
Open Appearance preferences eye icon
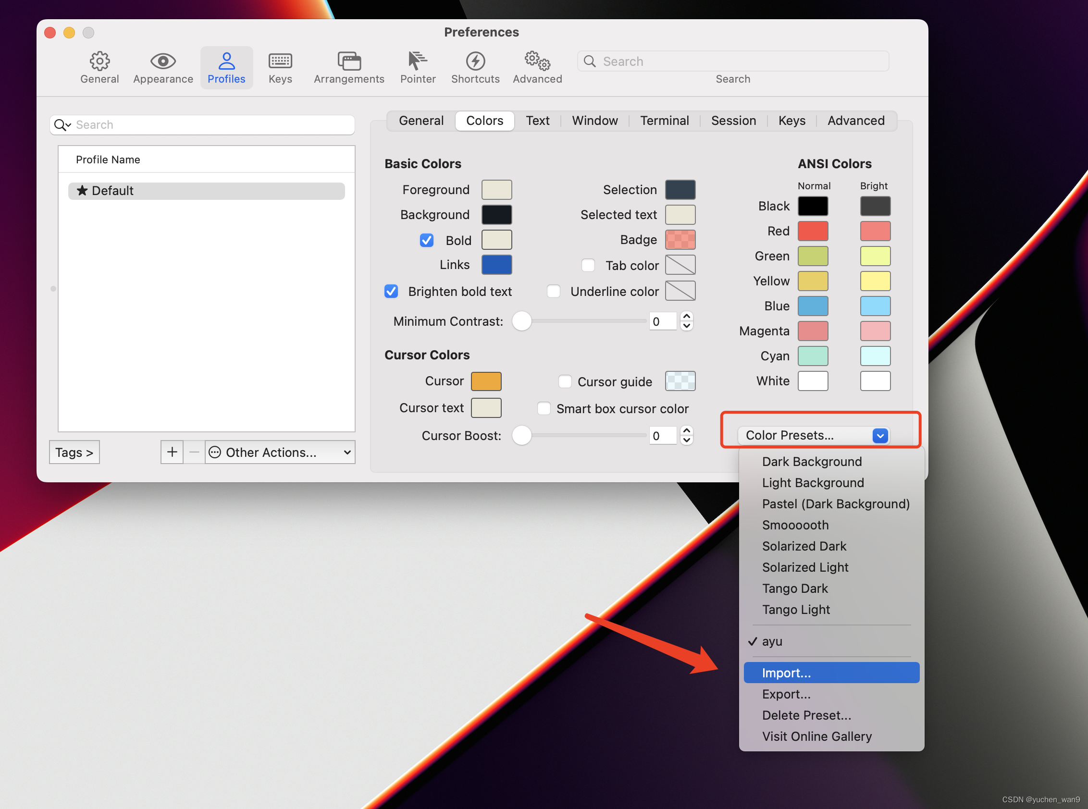162,61
